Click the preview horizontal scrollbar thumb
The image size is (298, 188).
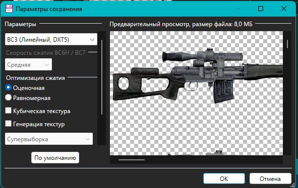[132, 160]
